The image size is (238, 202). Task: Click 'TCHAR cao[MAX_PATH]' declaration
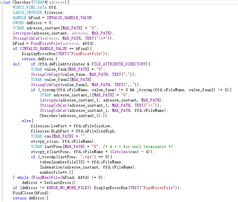(x=59, y=137)
